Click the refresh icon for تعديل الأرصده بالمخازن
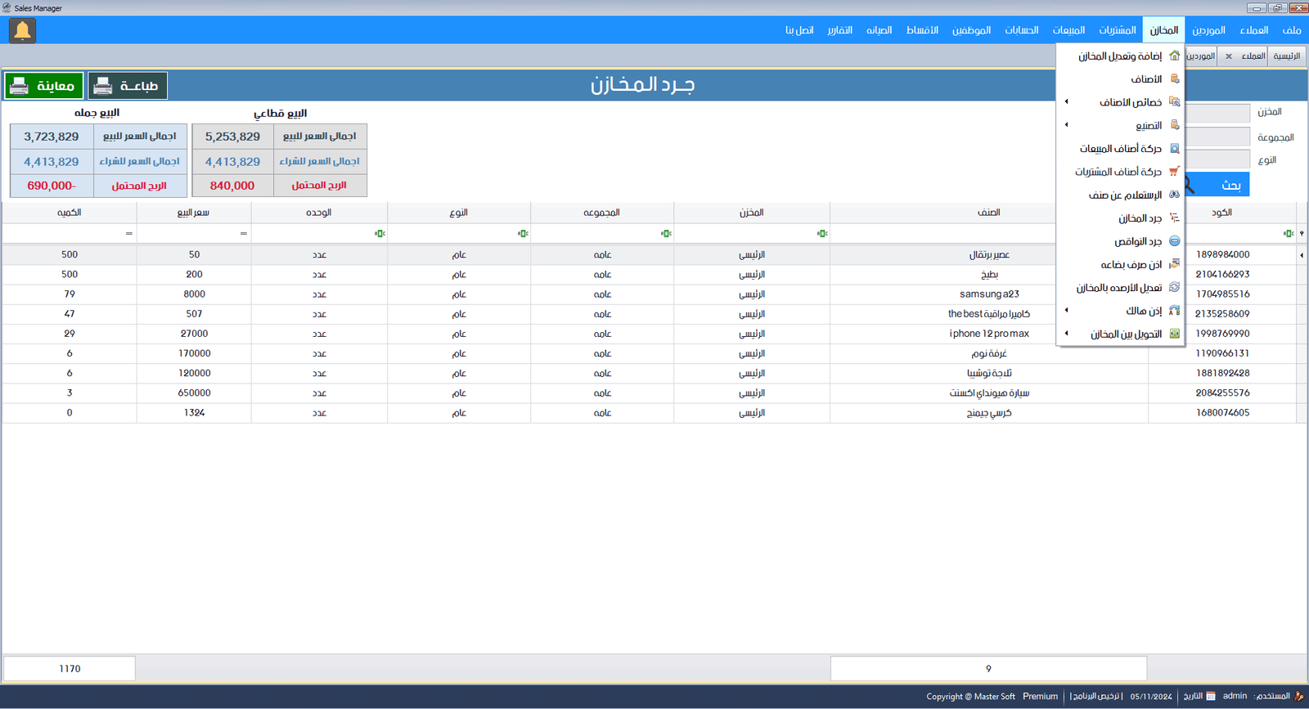 point(1174,288)
